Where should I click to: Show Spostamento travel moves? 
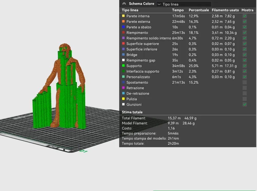245,83
